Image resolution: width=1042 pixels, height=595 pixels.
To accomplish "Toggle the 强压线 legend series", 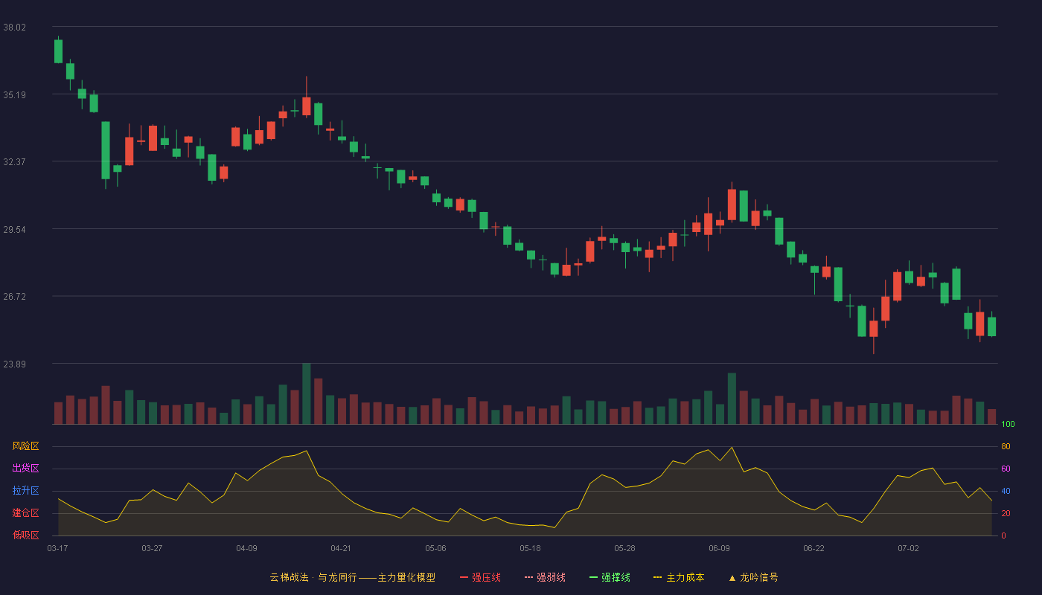I will (x=480, y=577).
